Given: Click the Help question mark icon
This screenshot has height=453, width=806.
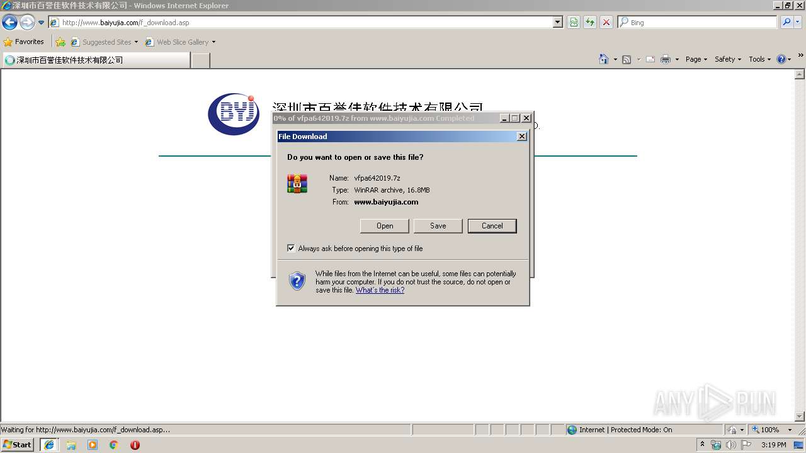Looking at the screenshot, I should pyautogui.click(x=781, y=59).
